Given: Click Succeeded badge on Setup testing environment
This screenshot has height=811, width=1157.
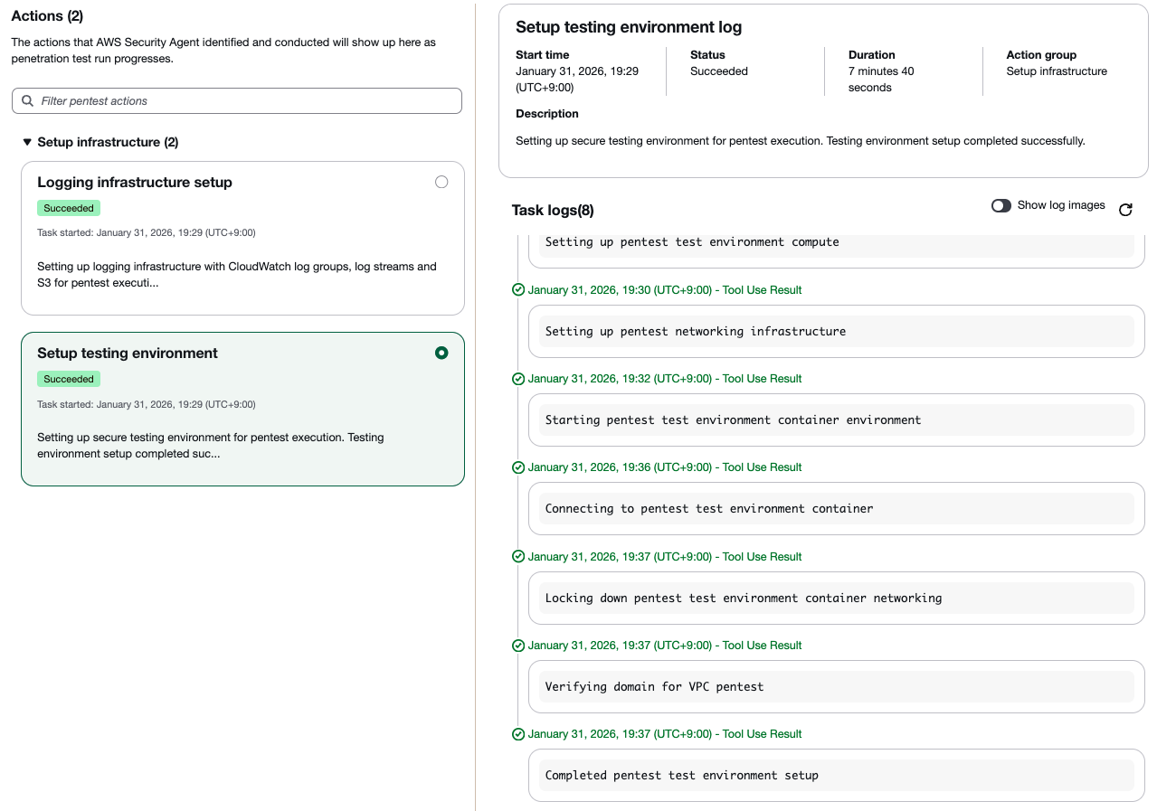Looking at the screenshot, I should pyautogui.click(x=69, y=379).
